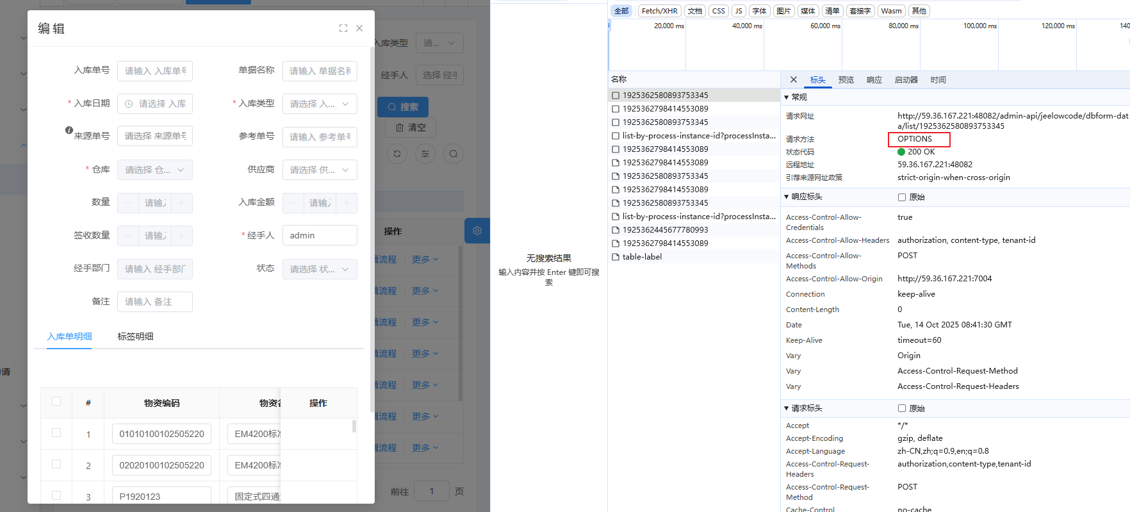Collapse the 常规 section in headers panel
This screenshot has width=1130, height=512.
click(x=787, y=97)
